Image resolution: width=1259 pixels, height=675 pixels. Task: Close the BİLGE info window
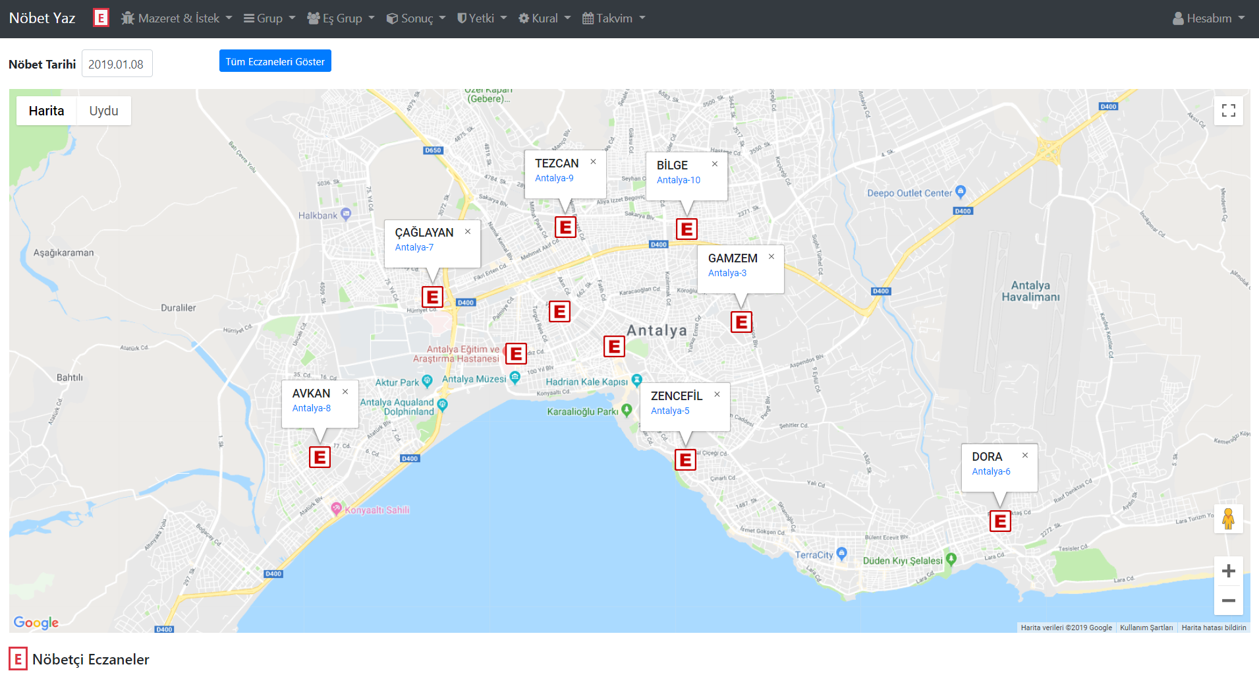click(714, 163)
